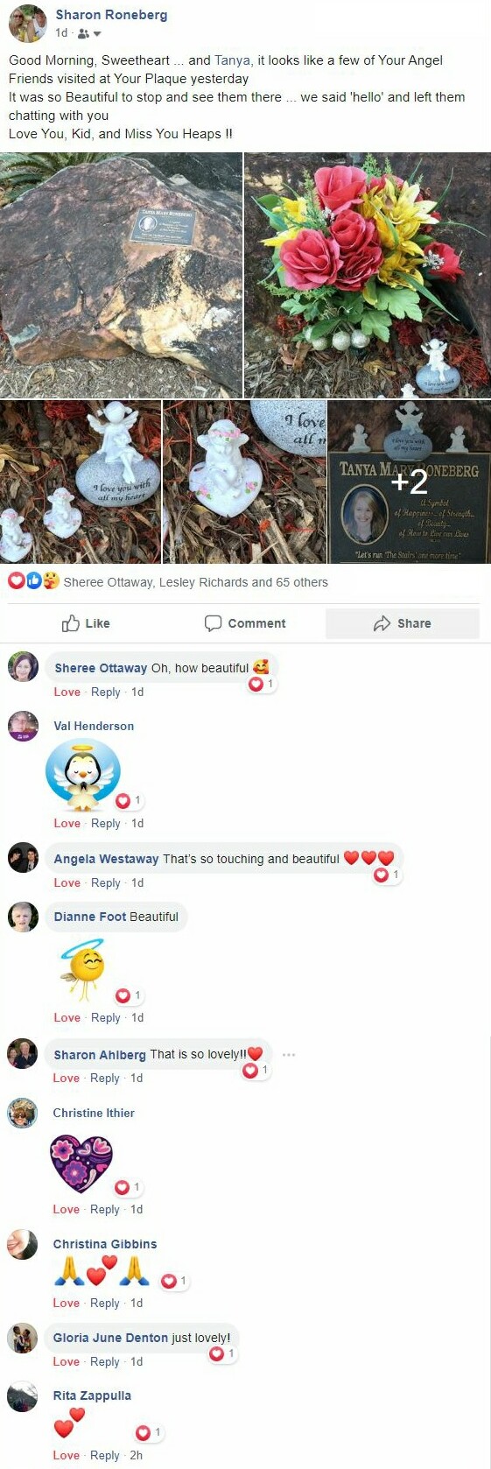491x1469 pixels.
Task: View heart reaction on Gloria June Denton's comment
Action: 222,1353
